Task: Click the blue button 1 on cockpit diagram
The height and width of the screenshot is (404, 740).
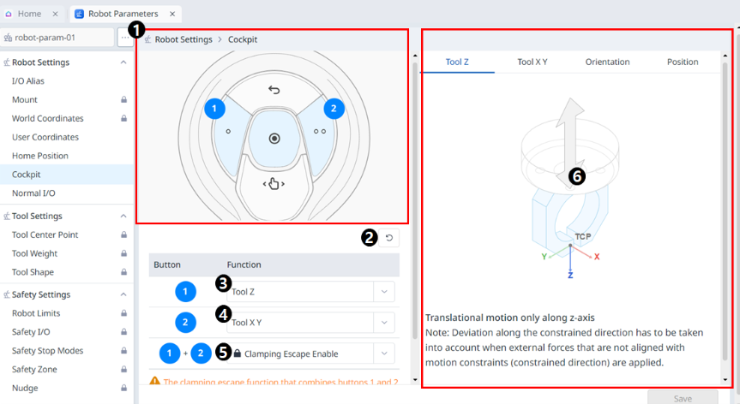Action: pyautogui.click(x=215, y=109)
